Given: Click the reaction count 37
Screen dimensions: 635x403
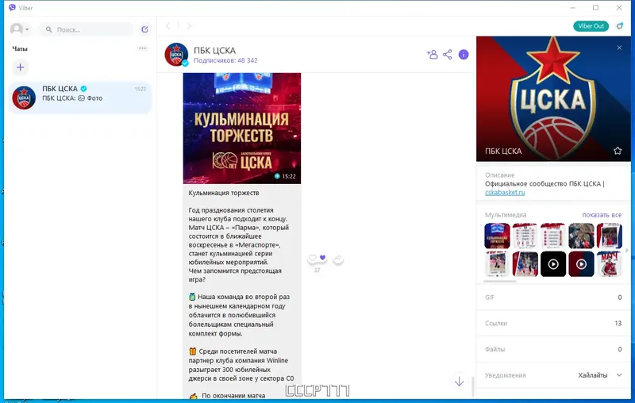Looking at the screenshot, I should [x=317, y=270].
